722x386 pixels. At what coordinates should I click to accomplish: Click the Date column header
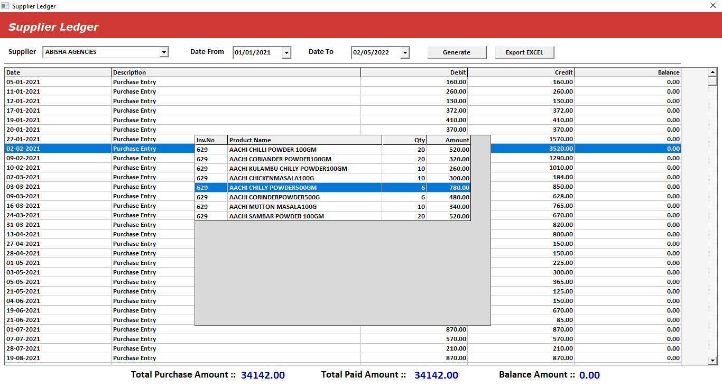pos(58,72)
